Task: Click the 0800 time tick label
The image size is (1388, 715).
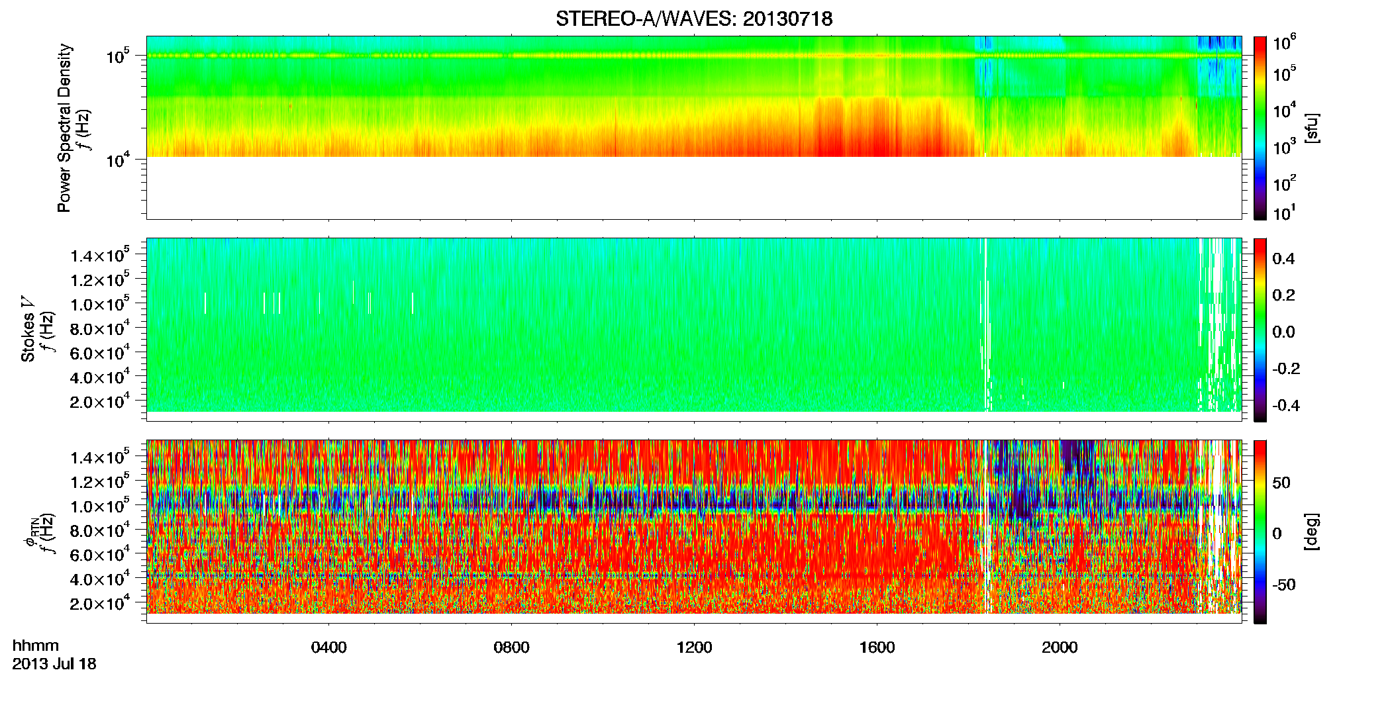Action: (x=511, y=647)
